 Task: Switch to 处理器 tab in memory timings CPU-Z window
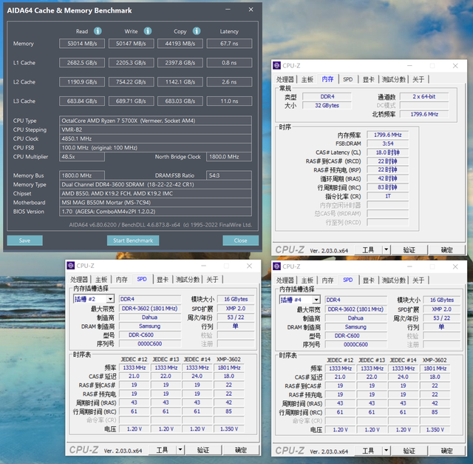(285, 79)
